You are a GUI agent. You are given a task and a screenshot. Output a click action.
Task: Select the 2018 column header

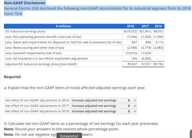pos(130,26)
